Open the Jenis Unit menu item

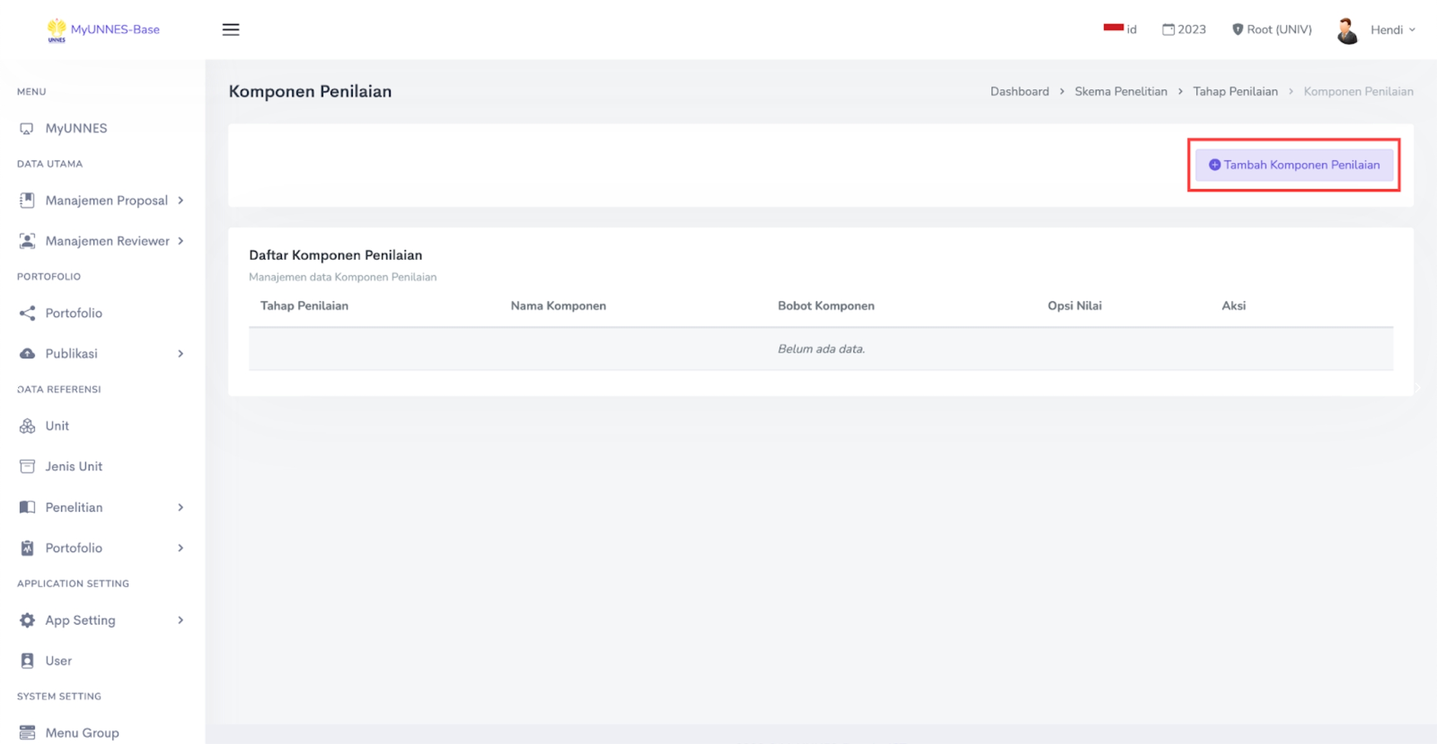click(x=74, y=466)
